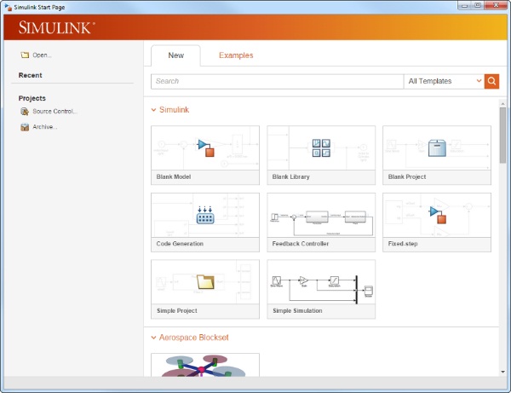Select the Simple Simulation label
The height and width of the screenshot is (393, 511).
pos(297,311)
